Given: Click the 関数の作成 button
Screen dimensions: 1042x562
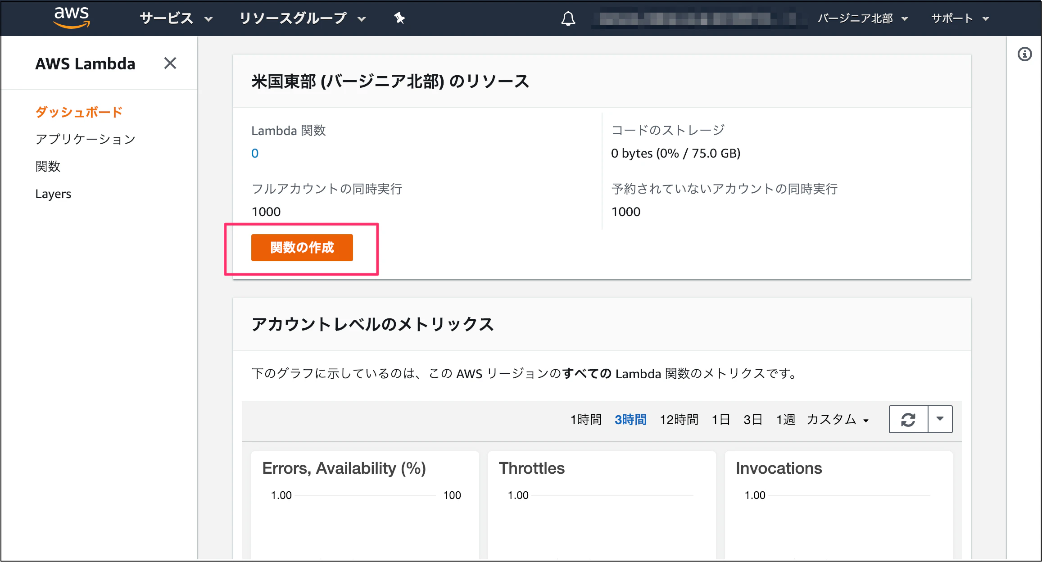Looking at the screenshot, I should tap(302, 248).
